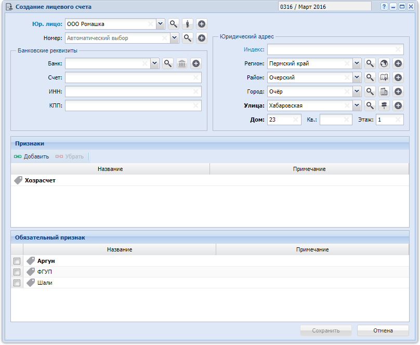Screen dimensions: 420x345
Task: Click Название header in Обязательный признак table
Action: pyautogui.click(x=120, y=249)
